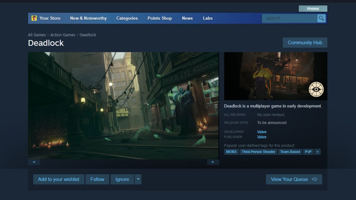Show the previous screenshot with left arrow
The width and height of the screenshot is (356, 200).
[34, 162]
